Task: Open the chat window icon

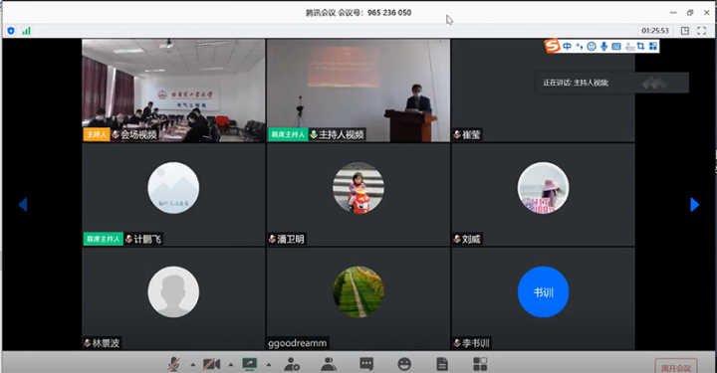Action: point(366,364)
